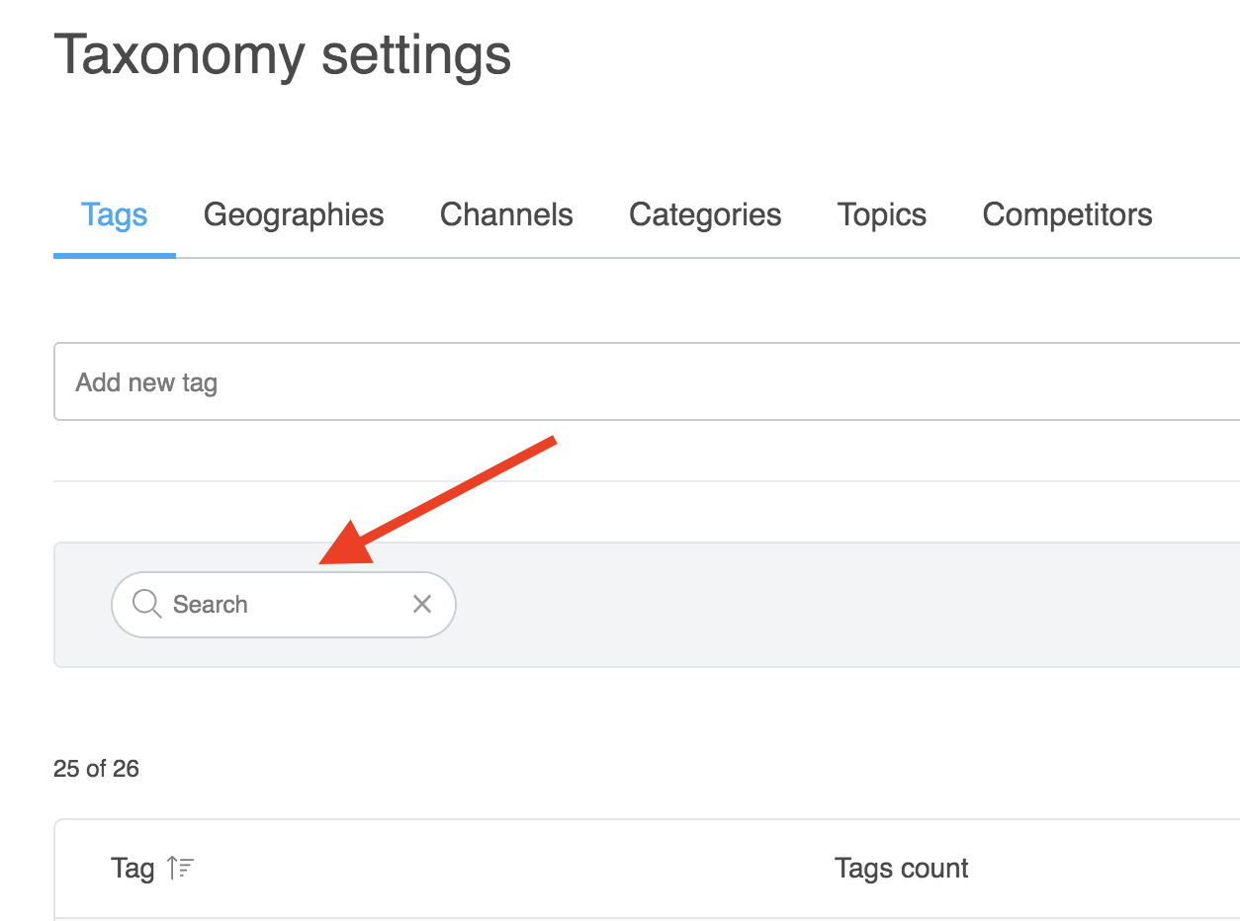The image size is (1240, 921).
Task: Click the blue underline beneath the Tags tab
Action: pyautogui.click(x=115, y=255)
